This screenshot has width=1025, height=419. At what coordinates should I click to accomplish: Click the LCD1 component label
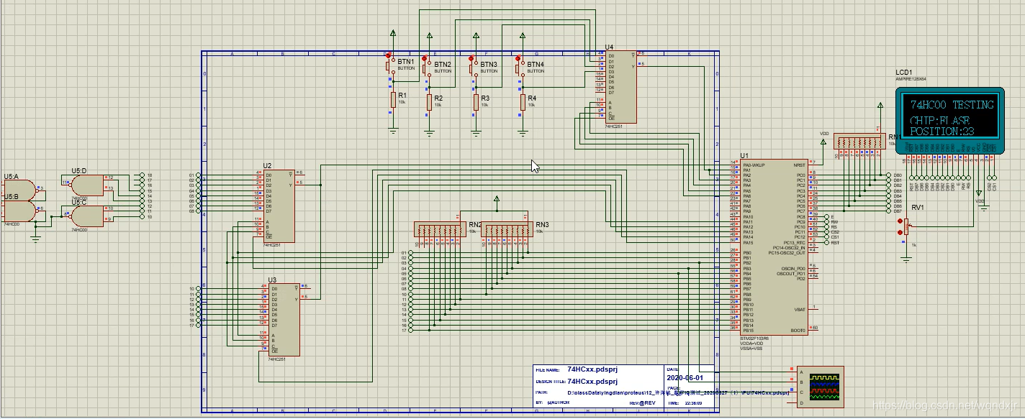click(x=904, y=73)
